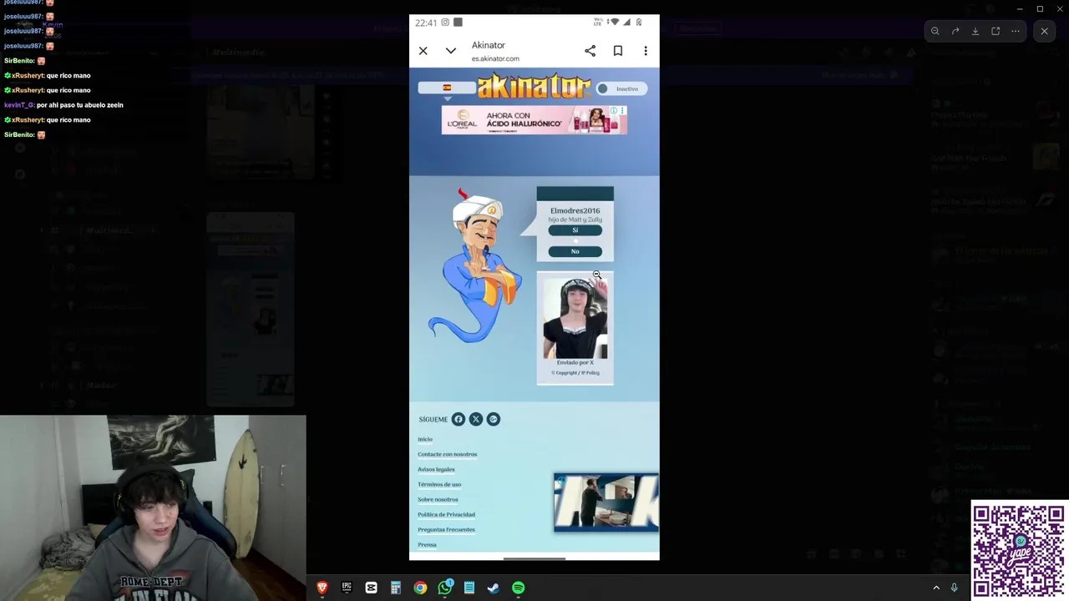
Task: Open Notepad from the taskbar
Action: [469, 588]
